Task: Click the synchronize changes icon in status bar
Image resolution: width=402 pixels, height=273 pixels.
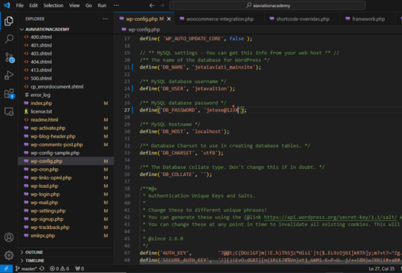Action: [43, 268]
